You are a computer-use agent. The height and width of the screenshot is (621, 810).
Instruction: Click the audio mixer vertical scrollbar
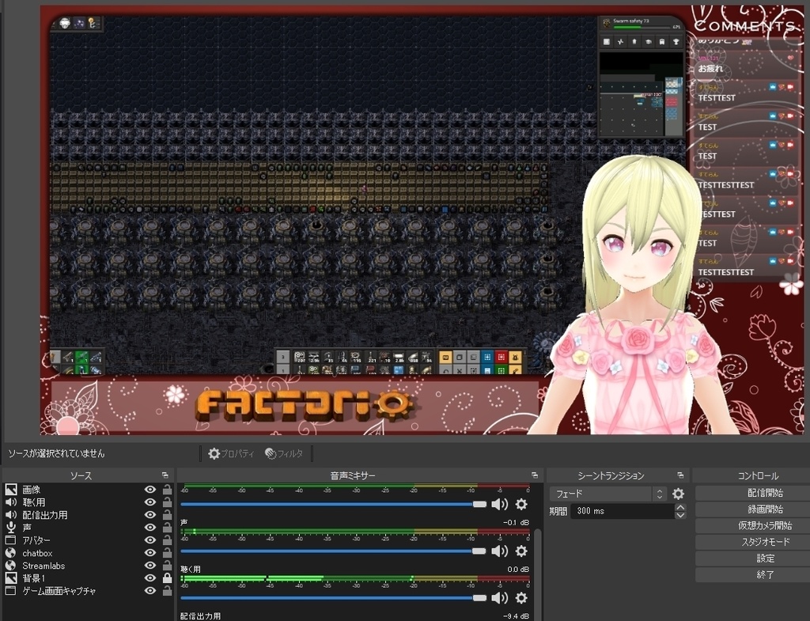coord(537,574)
